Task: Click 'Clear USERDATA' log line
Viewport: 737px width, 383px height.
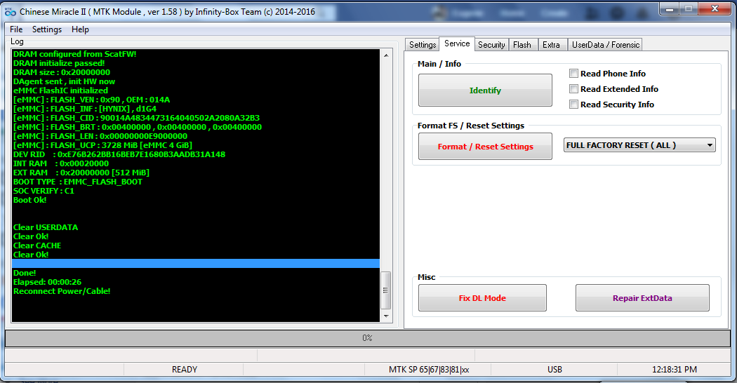Action: 46,227
